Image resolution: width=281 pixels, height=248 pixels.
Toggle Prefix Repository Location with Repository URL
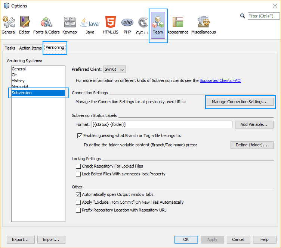[78, 210]
